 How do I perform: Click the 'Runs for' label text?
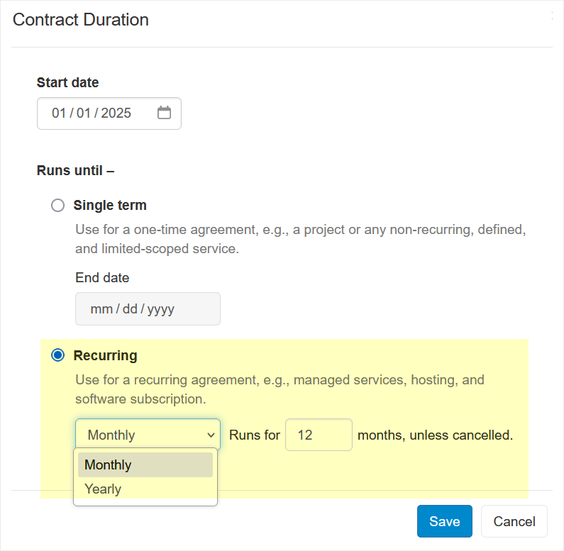click(255, 435)
